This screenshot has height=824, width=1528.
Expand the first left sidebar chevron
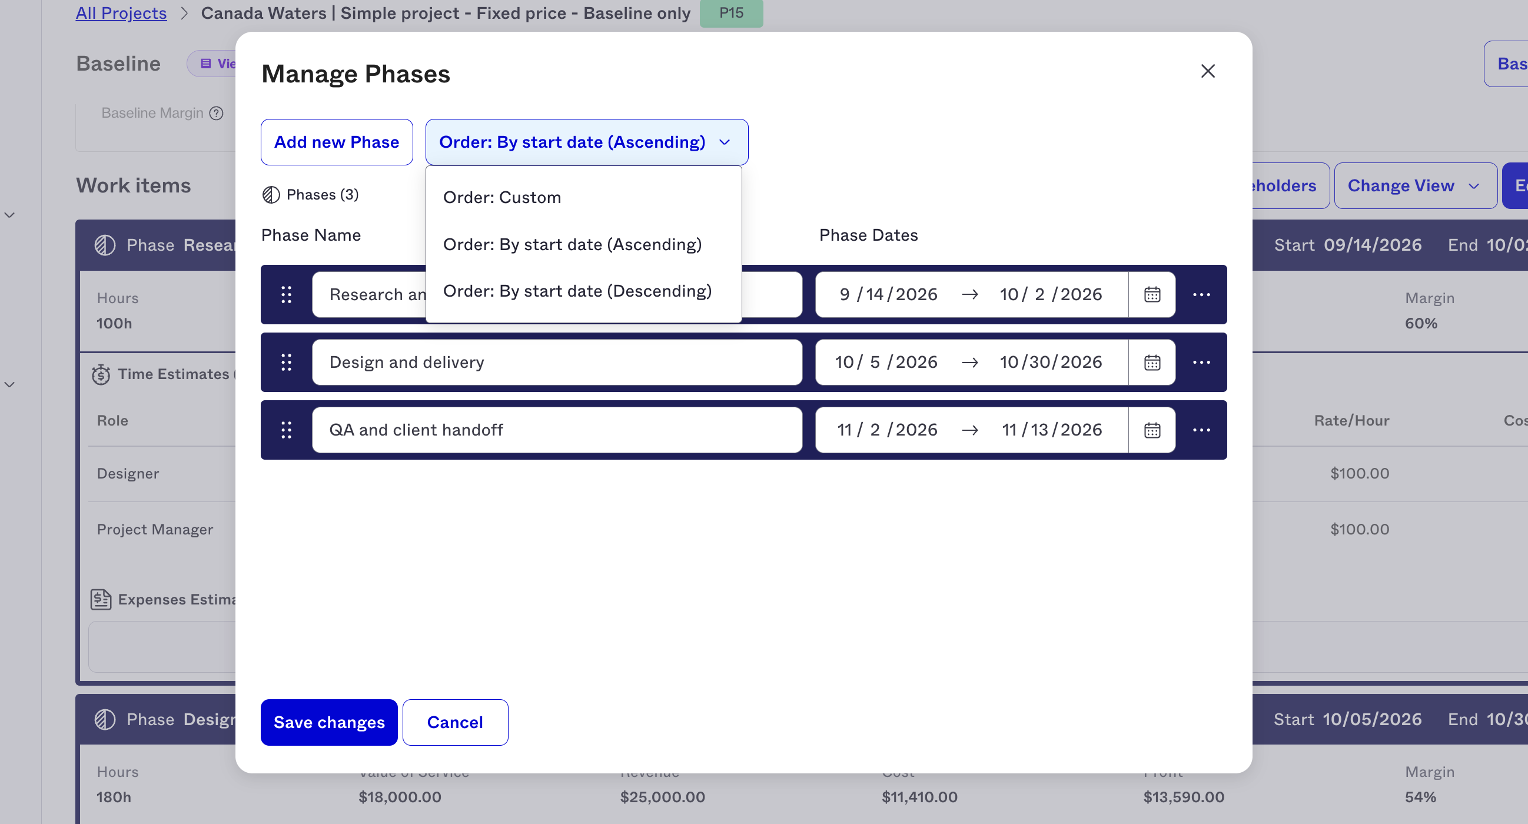9,215
